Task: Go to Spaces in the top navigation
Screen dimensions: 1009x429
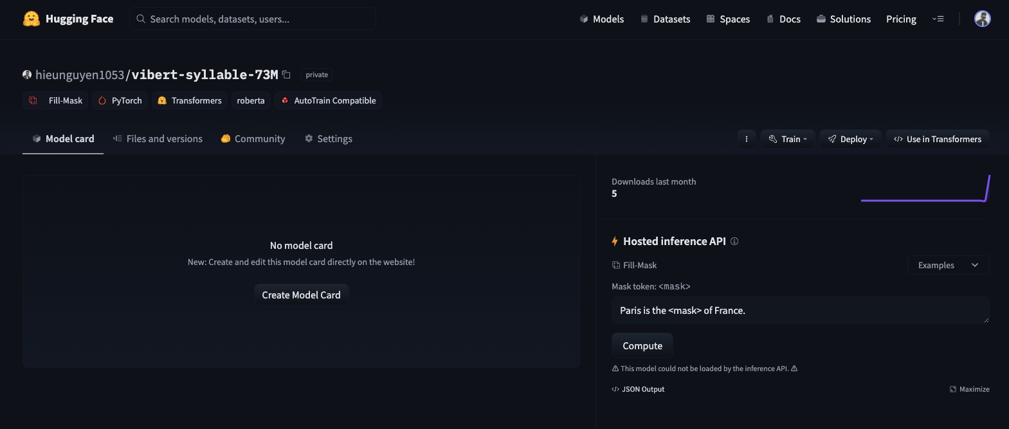Action: coord(728,19)
